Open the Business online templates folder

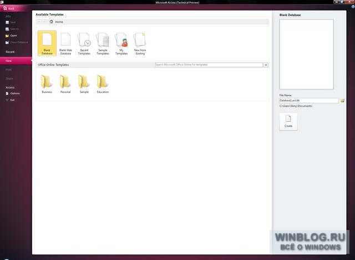[47, 84]
